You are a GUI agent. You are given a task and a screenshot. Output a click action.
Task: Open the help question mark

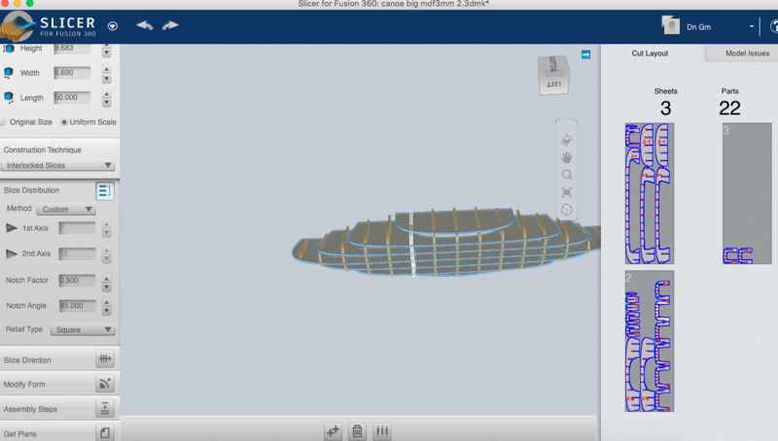(x=774, y=27)
